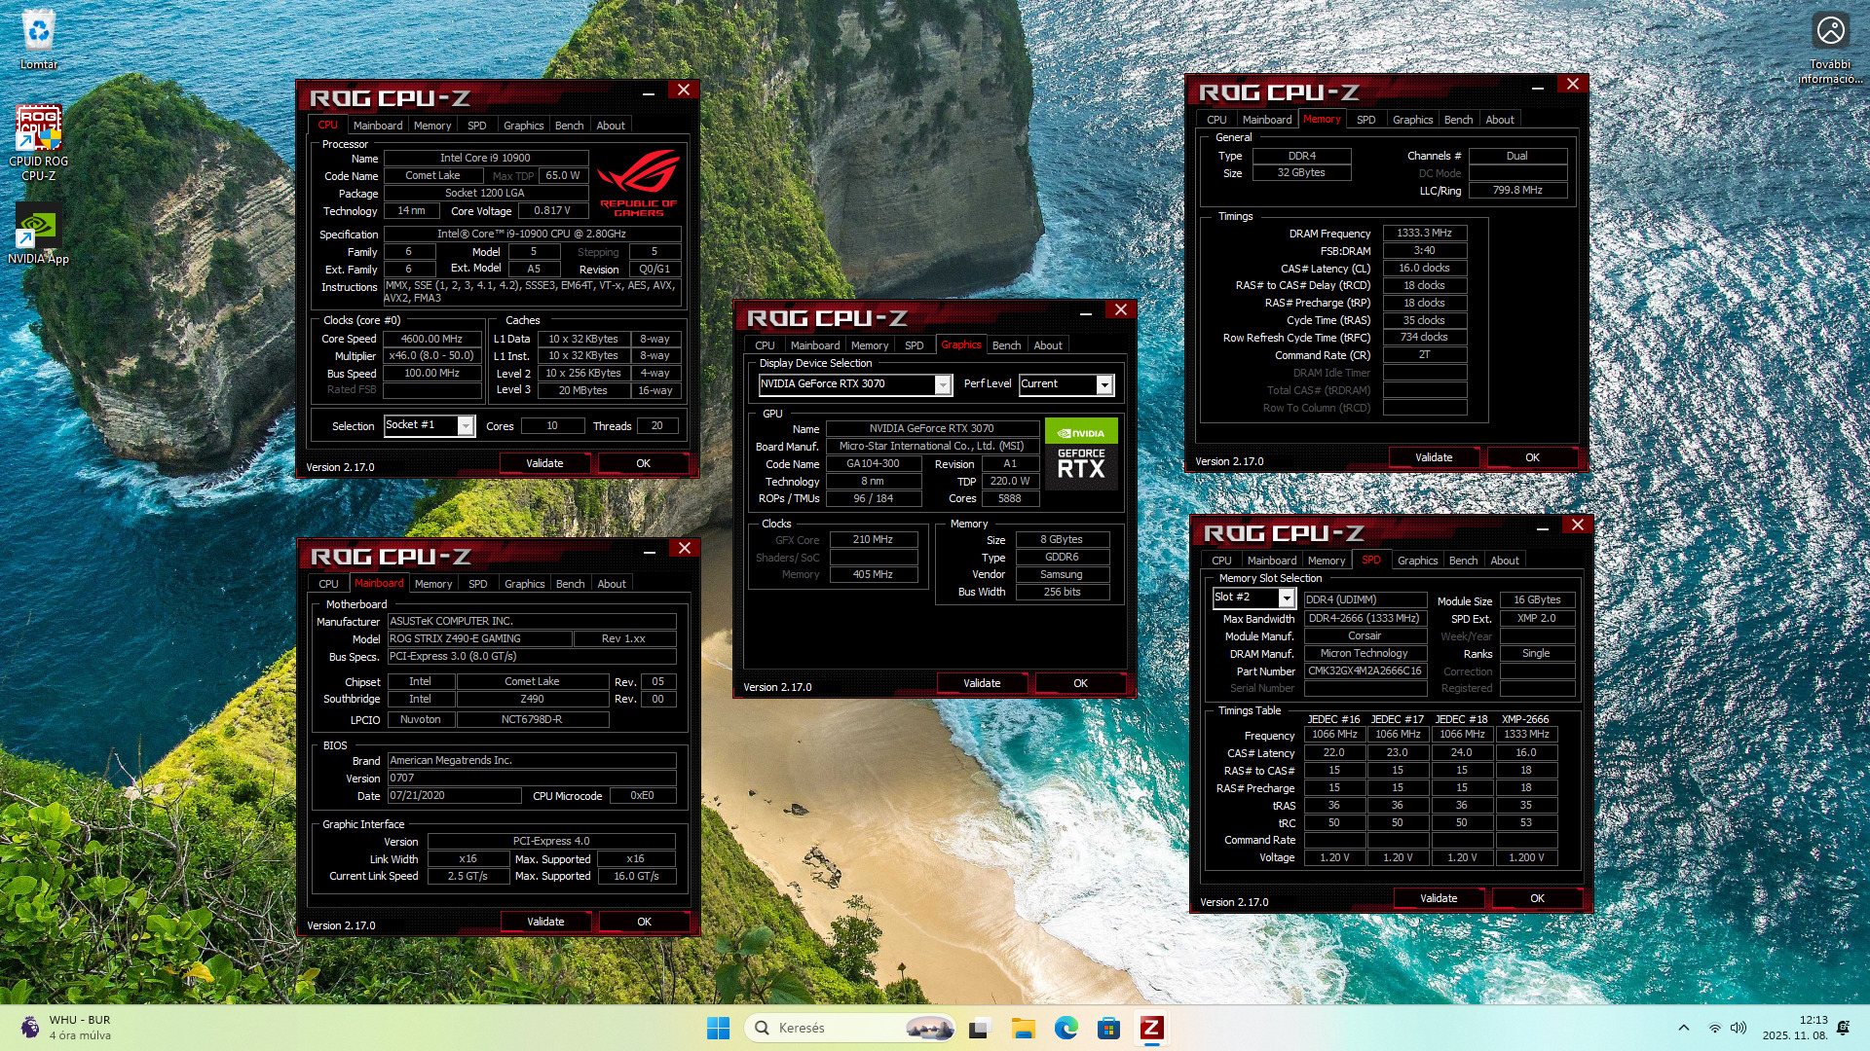Expand the Perf Level Current dropdown

pyautogui.click(x=1104, y=384)
